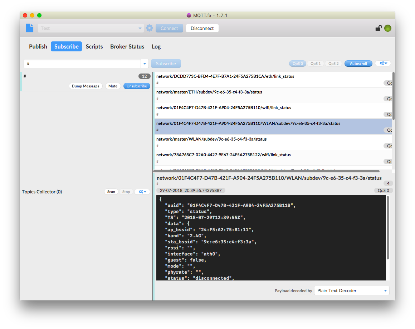This screenshot has height=329, width=415.
Task: Click the "interface": "ath0" payload line
Action: [x=192, y=254]
